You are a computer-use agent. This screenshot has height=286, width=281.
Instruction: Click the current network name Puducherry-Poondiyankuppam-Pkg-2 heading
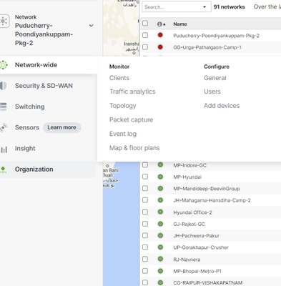[x=44, y=34]
